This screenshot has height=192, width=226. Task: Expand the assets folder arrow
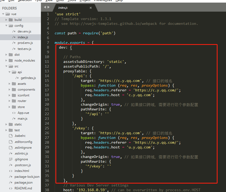[9, 84]
